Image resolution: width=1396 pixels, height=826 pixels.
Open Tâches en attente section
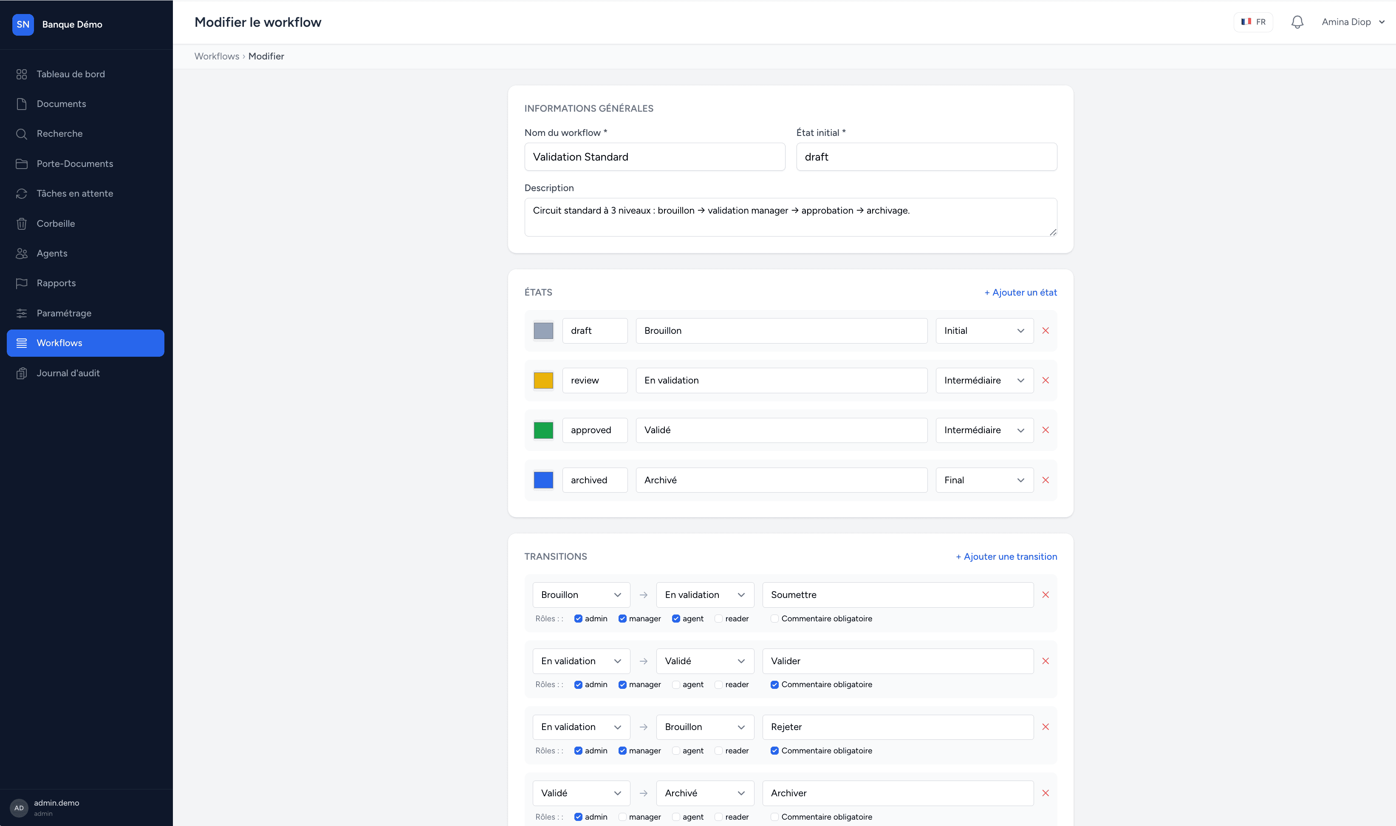(85, 193)
